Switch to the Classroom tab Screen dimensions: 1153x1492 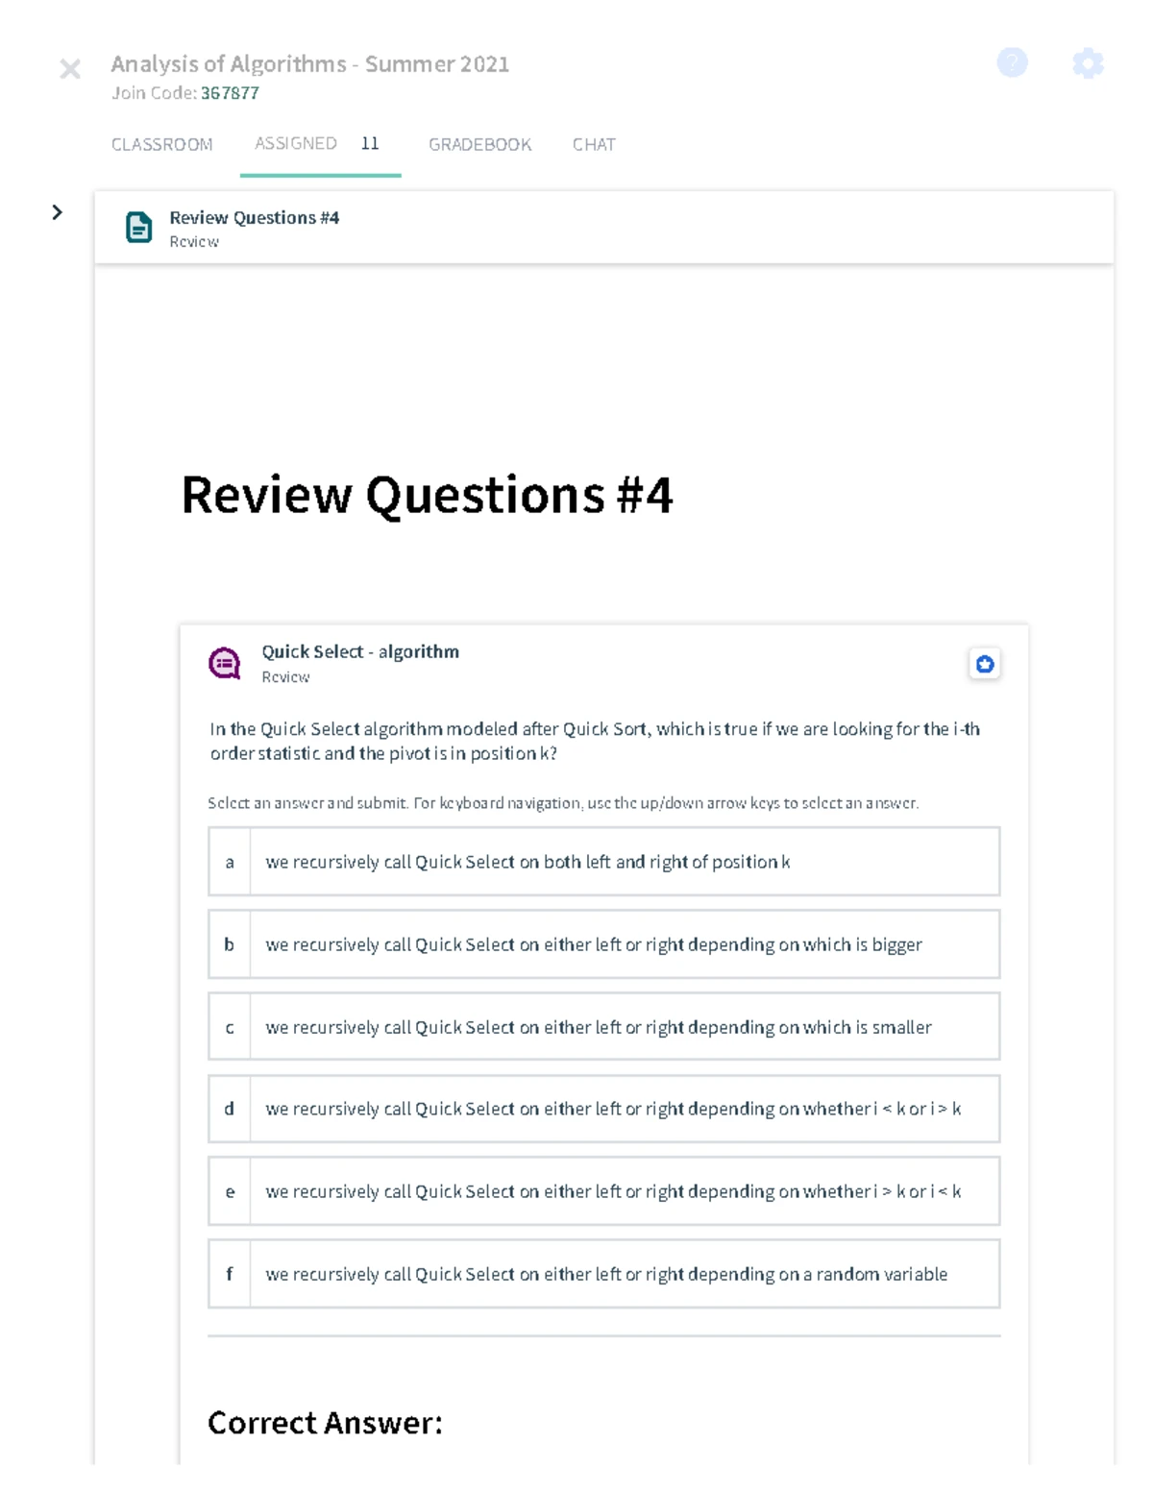click(x=162, y=144)
